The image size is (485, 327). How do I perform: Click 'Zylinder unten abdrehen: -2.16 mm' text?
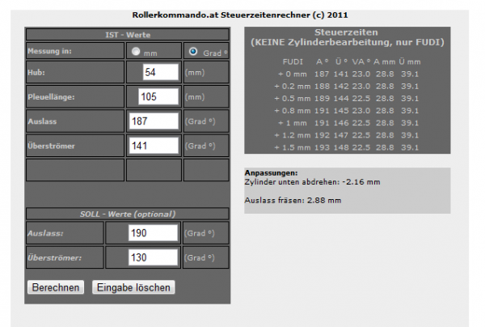(312, 182)
